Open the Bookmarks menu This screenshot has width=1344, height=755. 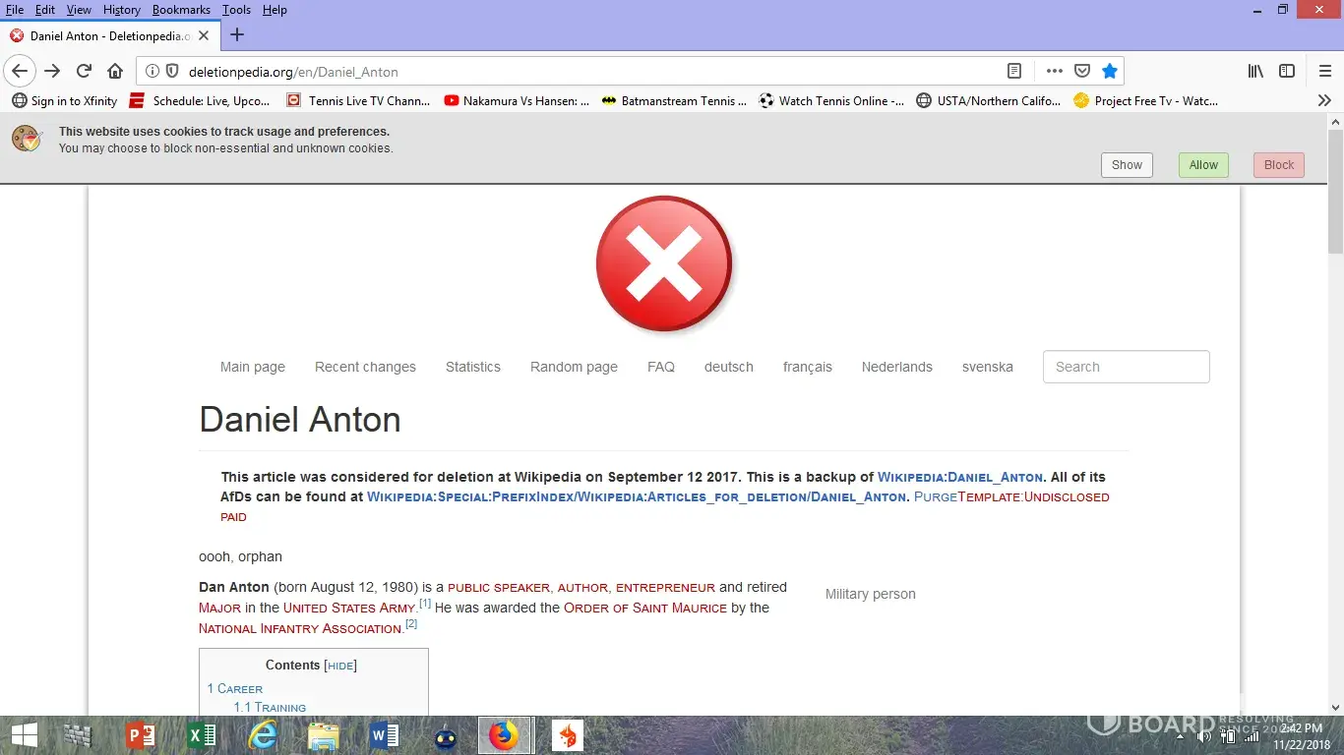[181, 10]
